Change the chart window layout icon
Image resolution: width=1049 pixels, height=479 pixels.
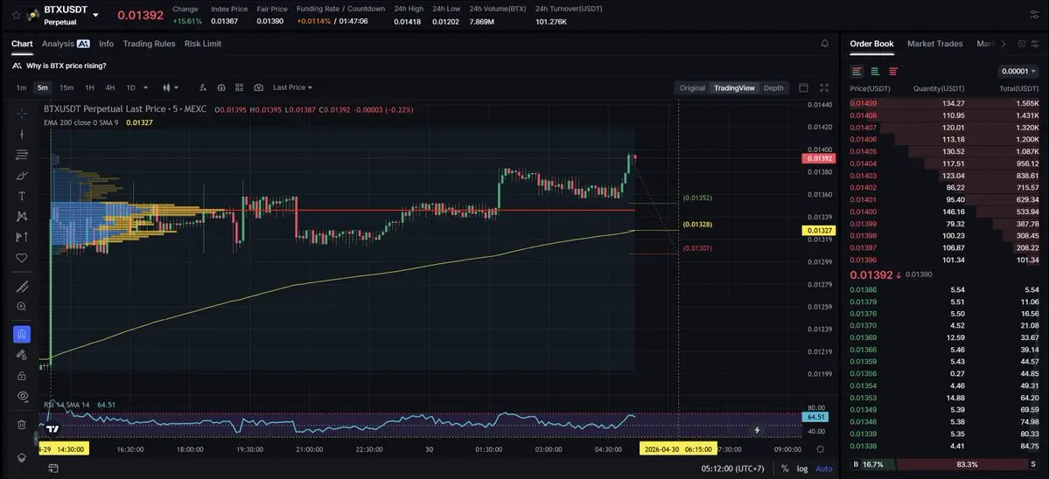coord(803,87)
